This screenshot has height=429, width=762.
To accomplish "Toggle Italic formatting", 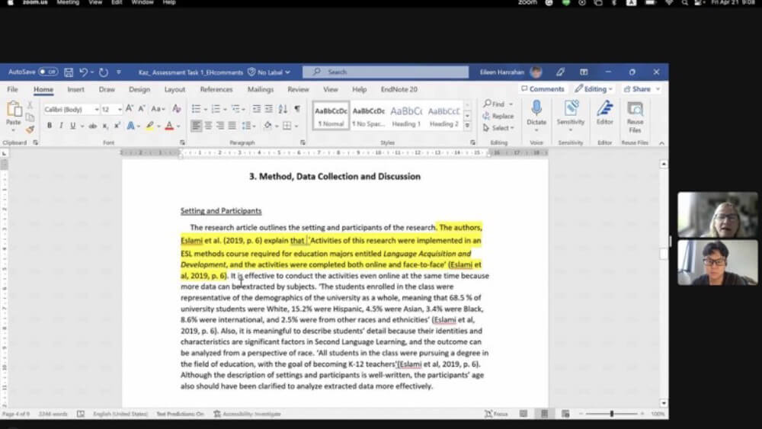I will (x=60, y=126).
